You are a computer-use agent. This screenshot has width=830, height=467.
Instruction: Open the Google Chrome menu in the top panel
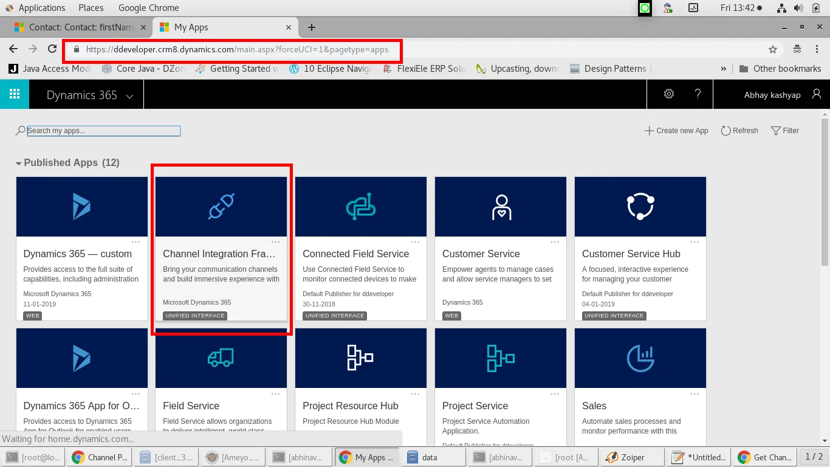[x=149, y=8]
